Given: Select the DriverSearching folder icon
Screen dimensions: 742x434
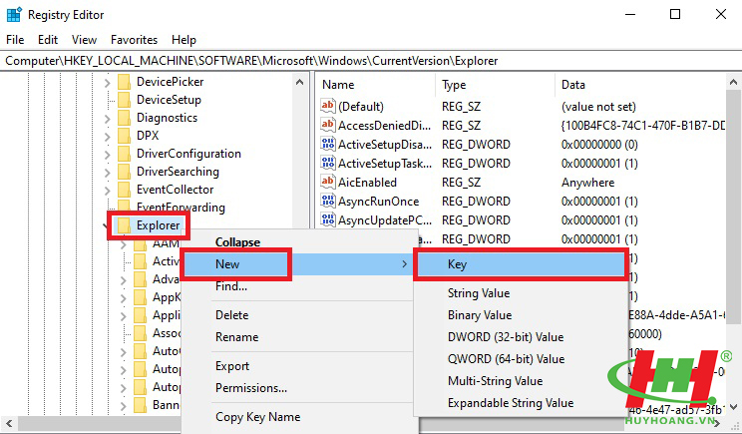Looking at the screenshot, I should [125, 172].
